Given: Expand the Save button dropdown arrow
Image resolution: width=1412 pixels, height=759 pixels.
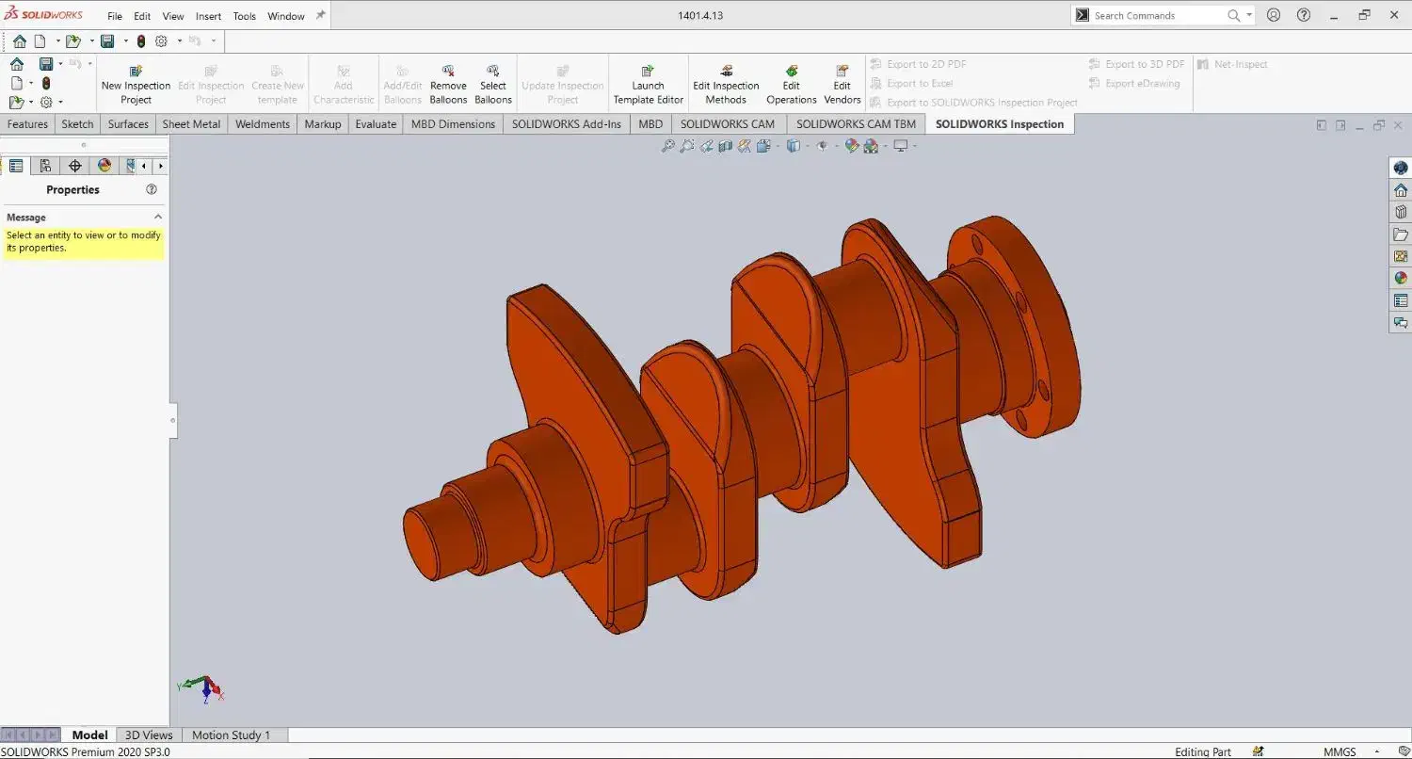Looking at the screenshot, I should tap(125, 41).
